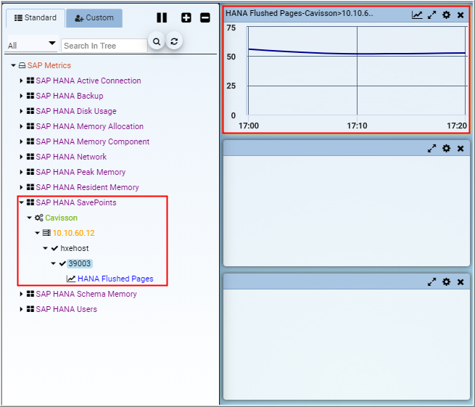Expand SAP HANA Memory Component node
The image size is (475, 407).
point(21,141)
